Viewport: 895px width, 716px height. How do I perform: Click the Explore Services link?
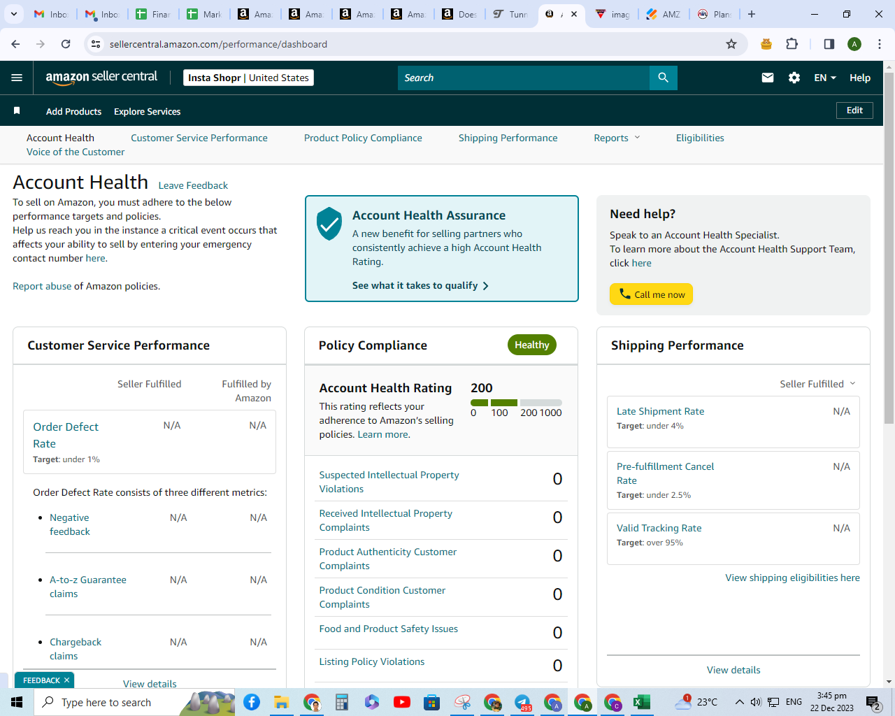(x=147, y=111)
